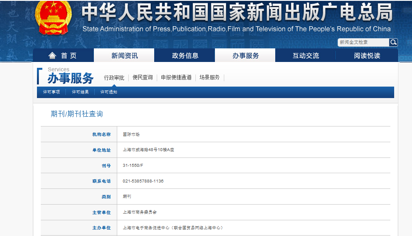
Task: Select the 便民查询 sub-menu link
Action: 143,77
